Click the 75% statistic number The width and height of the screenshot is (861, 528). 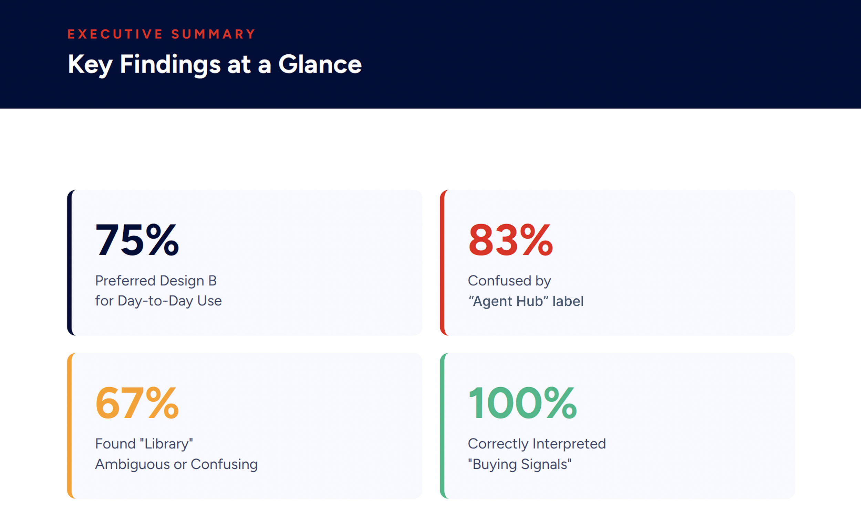pos(137,240)
